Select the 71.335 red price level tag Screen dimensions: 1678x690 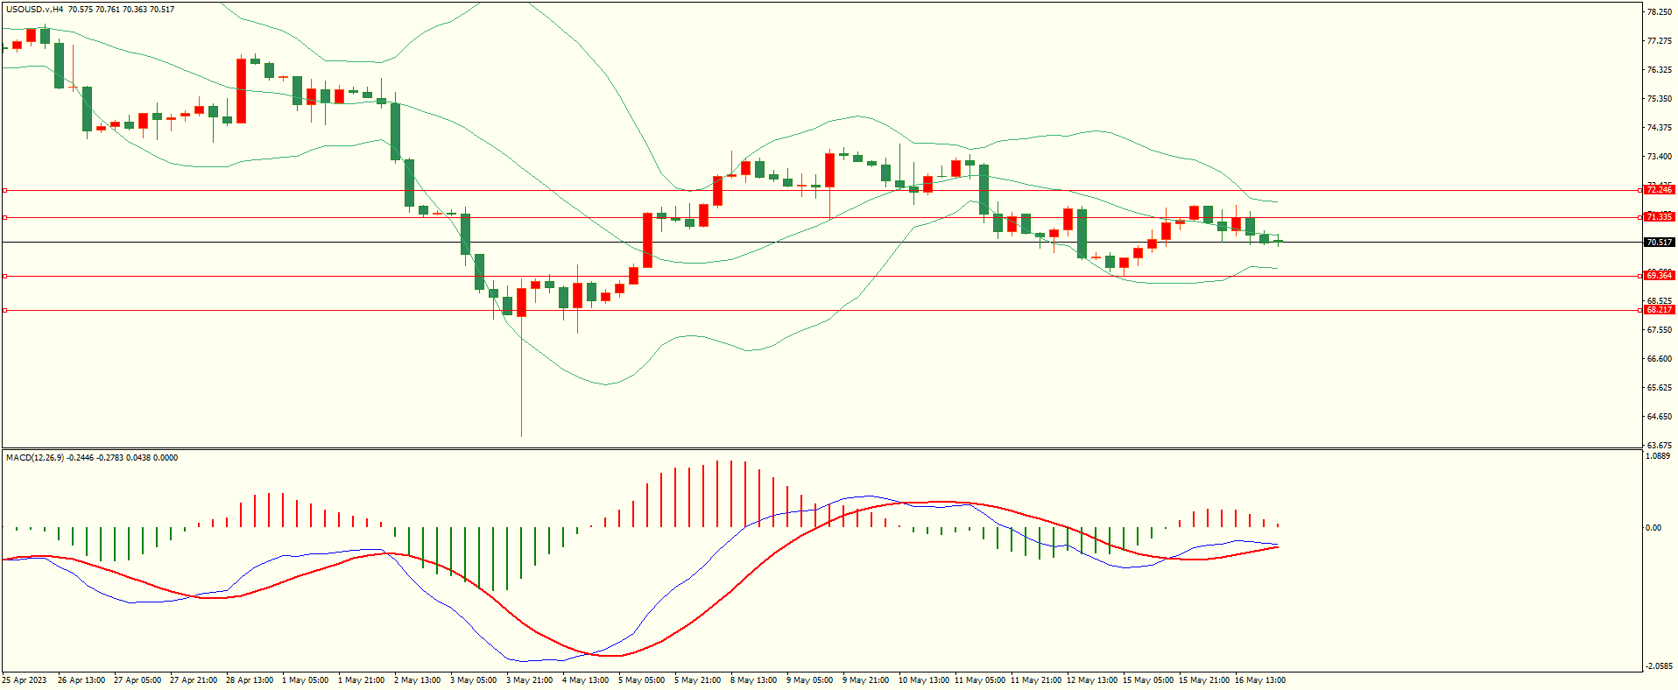1658,217
